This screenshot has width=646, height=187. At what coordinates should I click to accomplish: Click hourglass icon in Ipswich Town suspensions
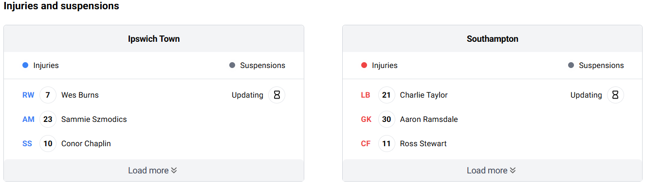pos(277,95)
